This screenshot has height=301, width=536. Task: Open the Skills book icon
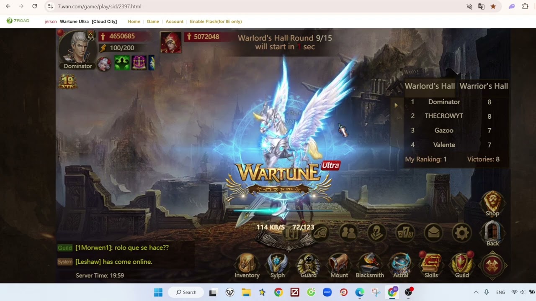click(x=431, y=266)
